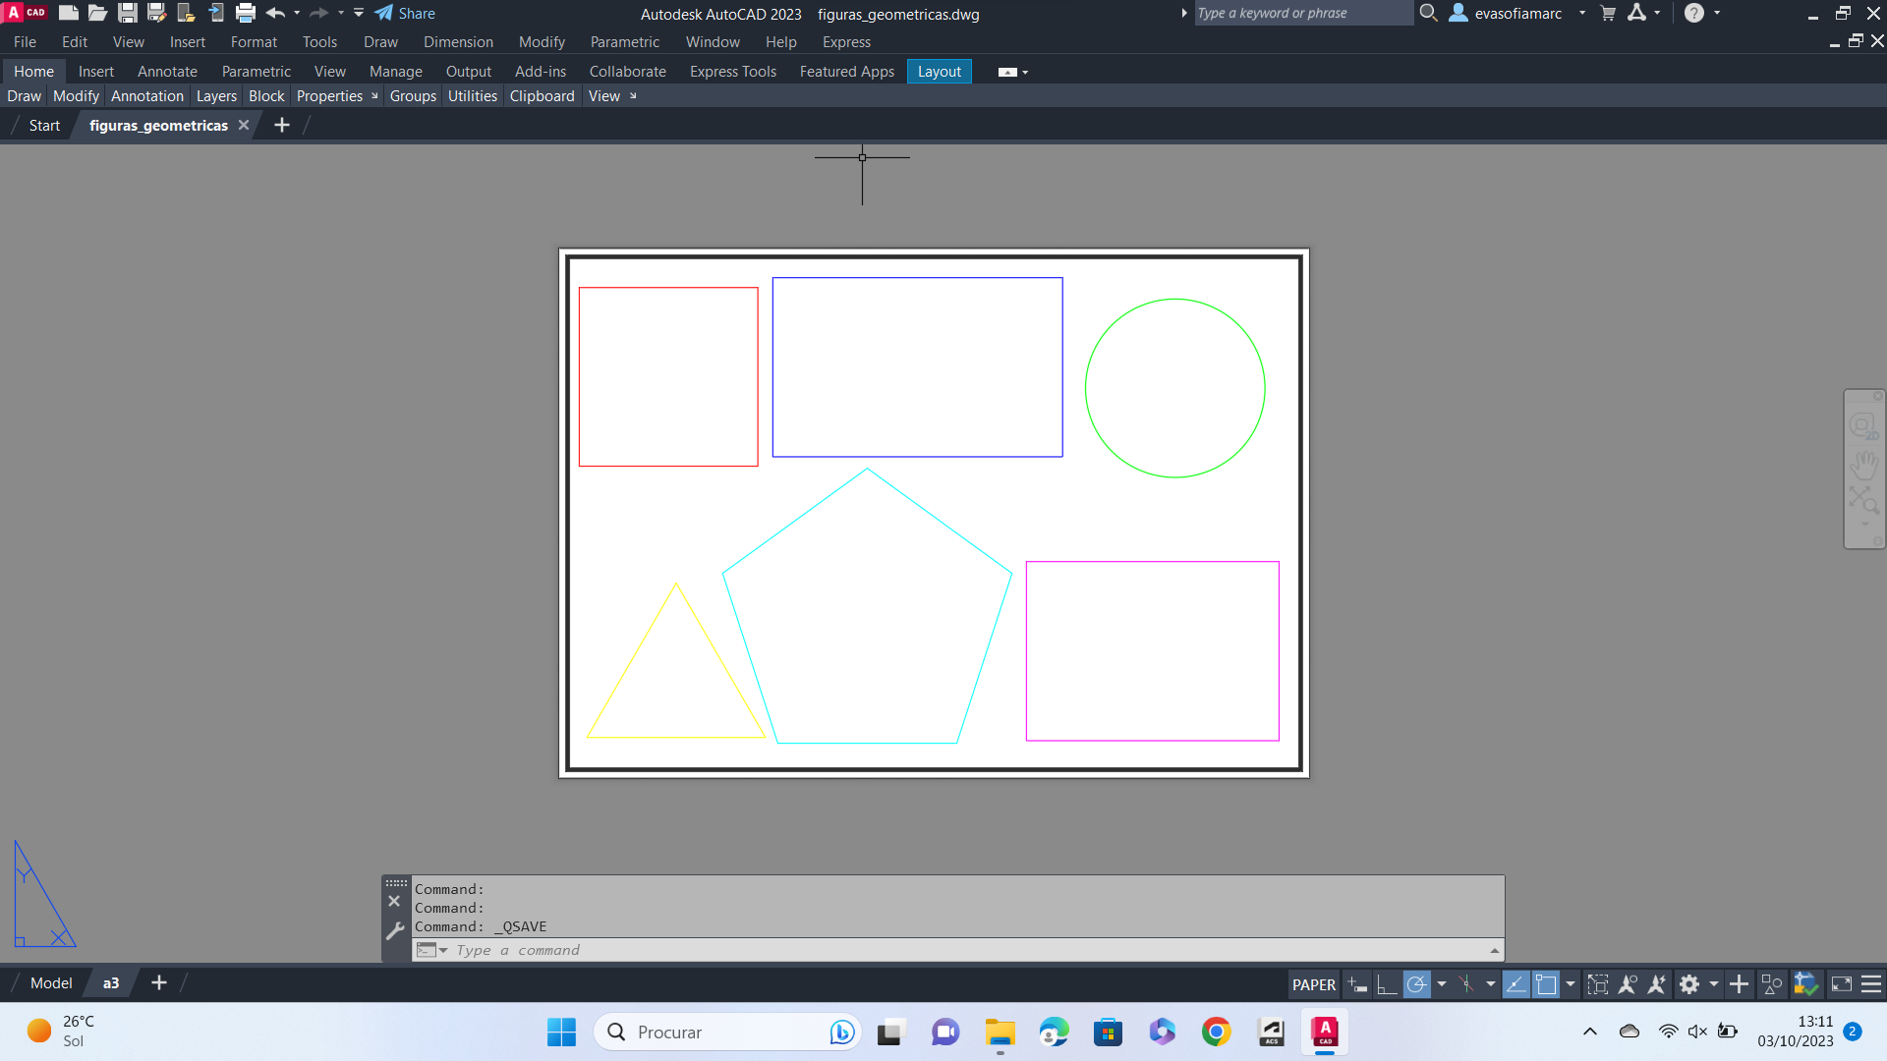Click the search keyword input field
This screenshot has height=1061, width=1887.
(x=1303, y=13)
